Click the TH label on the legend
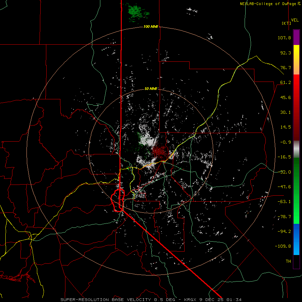Screen dimensions: 302x302 (288, 261)
